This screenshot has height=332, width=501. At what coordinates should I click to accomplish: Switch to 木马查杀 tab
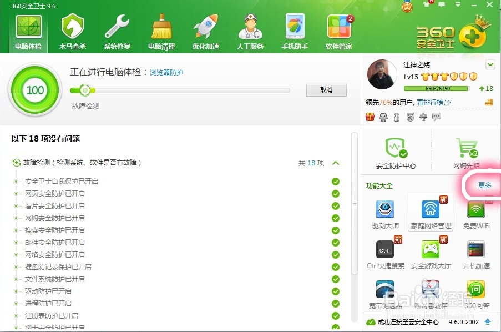(x=73, y=33)
